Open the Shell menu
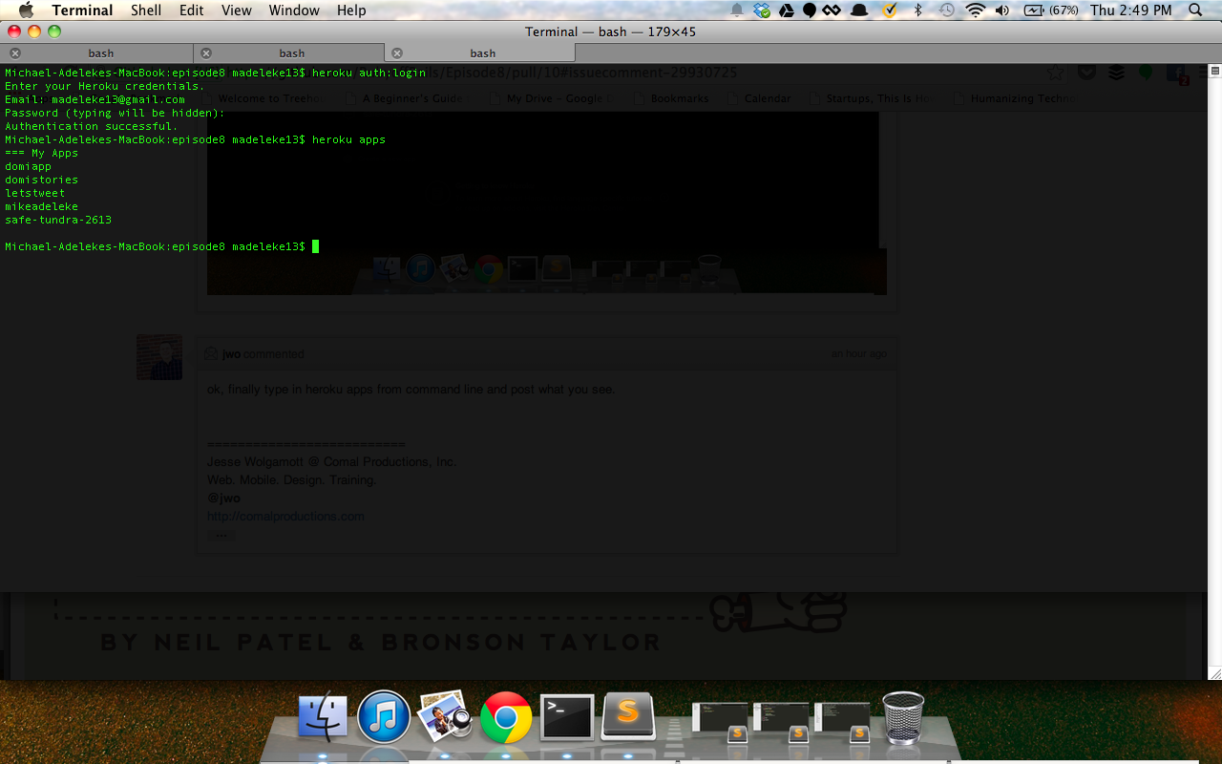Screen dimensions: 1222x764 pos(146,11)
